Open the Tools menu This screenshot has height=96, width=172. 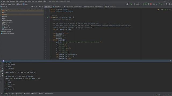33,1
